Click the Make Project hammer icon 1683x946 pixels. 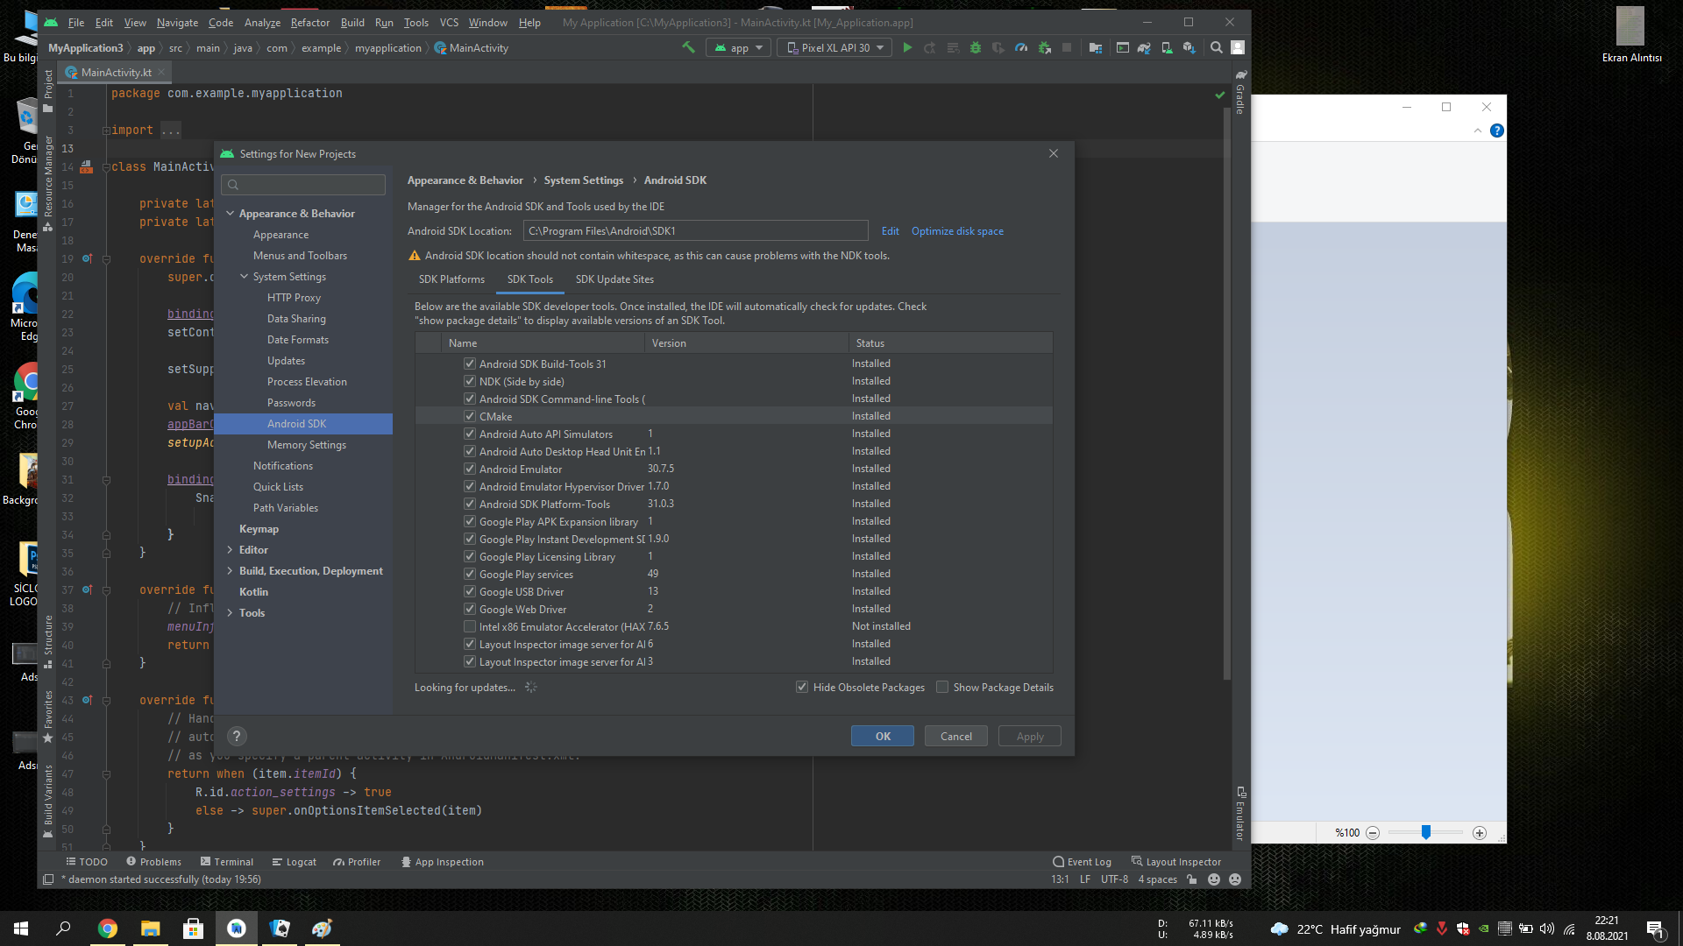(688, 47)
